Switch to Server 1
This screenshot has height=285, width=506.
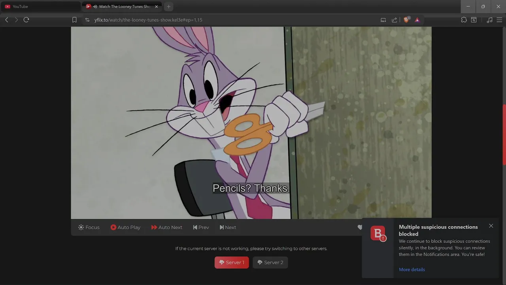[232, 262]
